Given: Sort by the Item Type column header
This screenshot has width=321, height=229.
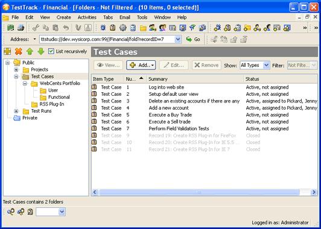Looking at the screenshot, I should click(x=107, y=79).
